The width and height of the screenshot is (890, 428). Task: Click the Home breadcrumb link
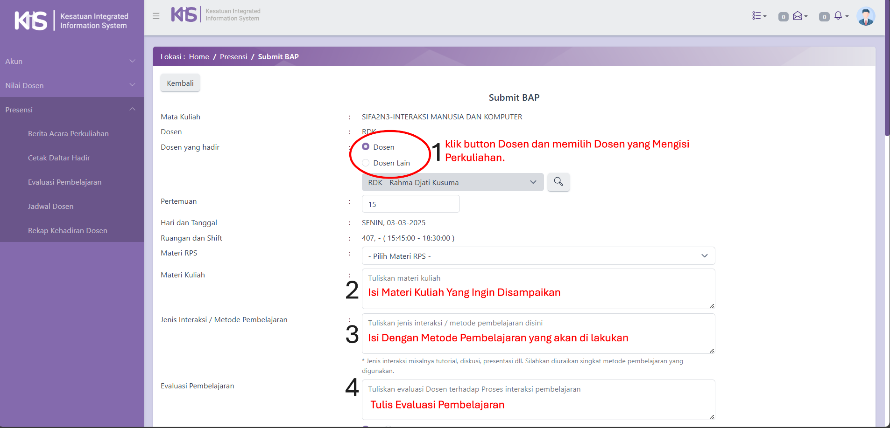(199, 57)
